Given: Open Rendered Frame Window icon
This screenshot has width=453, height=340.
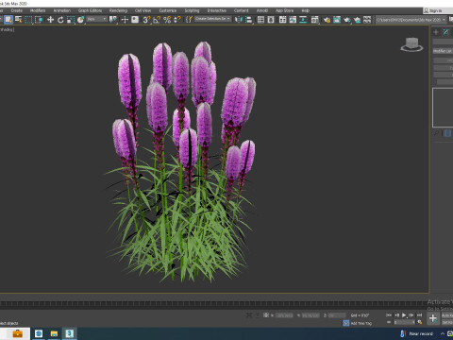Looking at the screenshot, I should pos(337,20).
